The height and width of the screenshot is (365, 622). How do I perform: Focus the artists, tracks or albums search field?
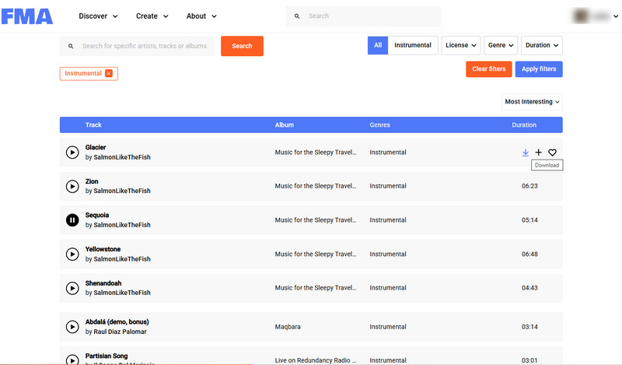(137, 46)
